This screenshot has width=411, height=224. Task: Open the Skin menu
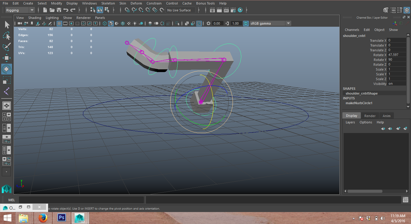click(x=123, y=3)
